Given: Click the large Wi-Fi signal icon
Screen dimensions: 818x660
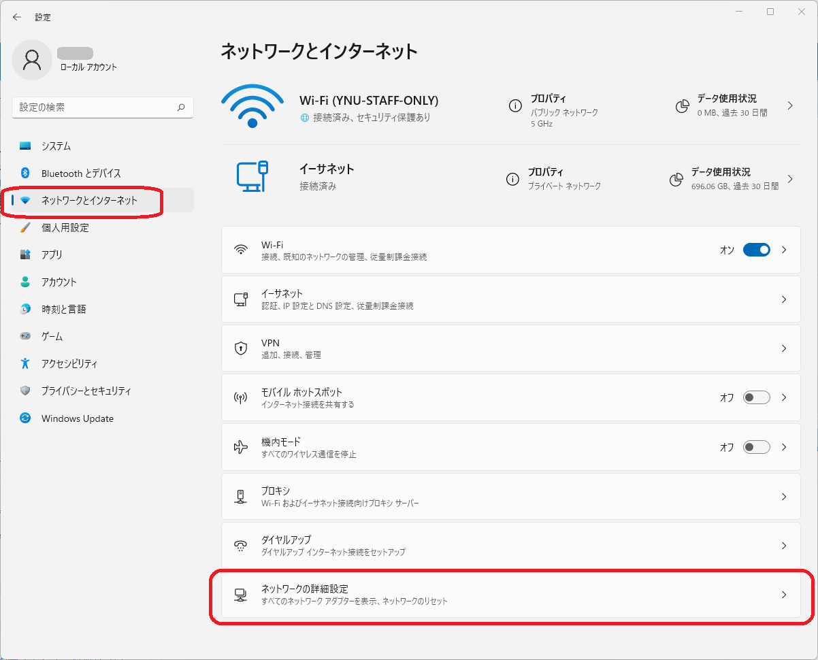Looking at the screenshot, I should click(252, 106).
